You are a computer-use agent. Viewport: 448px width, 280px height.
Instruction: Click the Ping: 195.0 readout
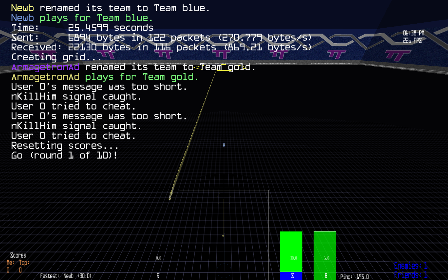354,277
